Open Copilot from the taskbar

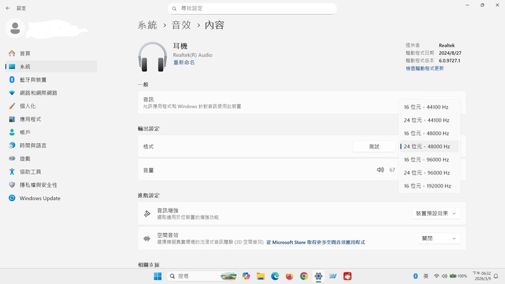pyautogui.click(x=246, y=276)
